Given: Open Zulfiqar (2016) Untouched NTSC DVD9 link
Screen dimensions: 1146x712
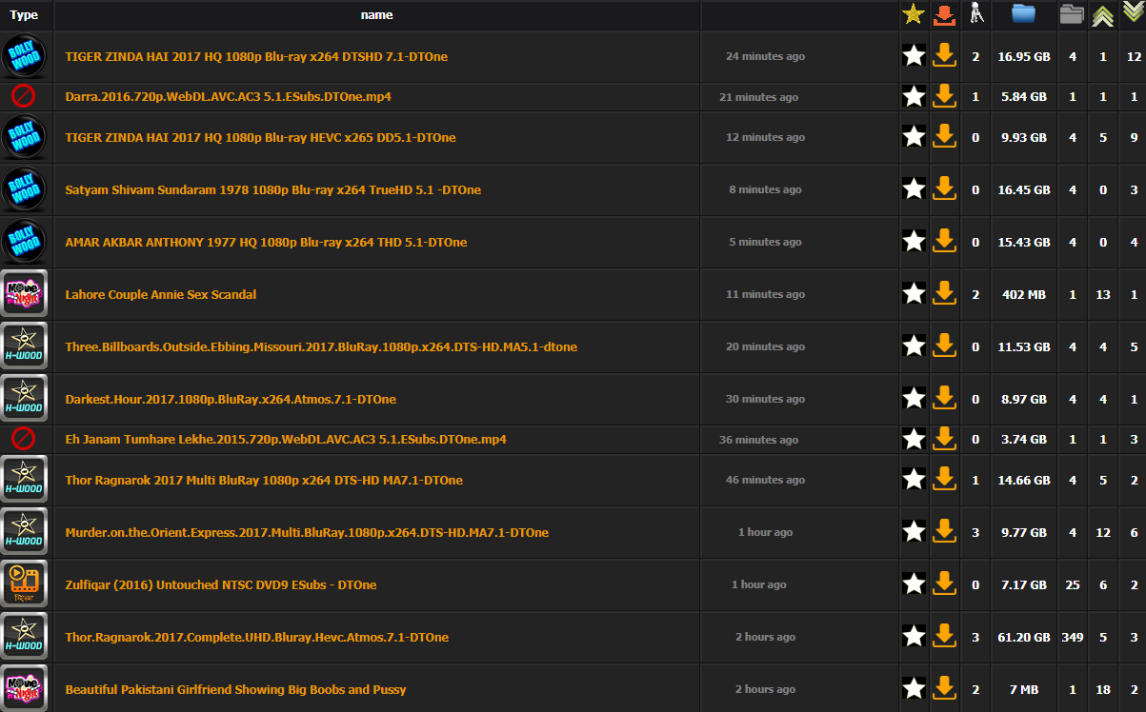Looking at the screenshot, I should pos(221,584).
